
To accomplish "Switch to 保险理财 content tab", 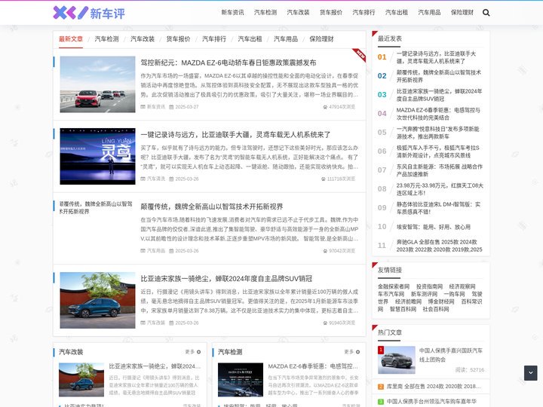I will pos(322,38).
